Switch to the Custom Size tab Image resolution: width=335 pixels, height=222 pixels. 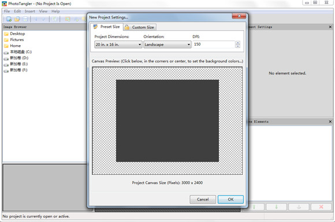point(140,27)
